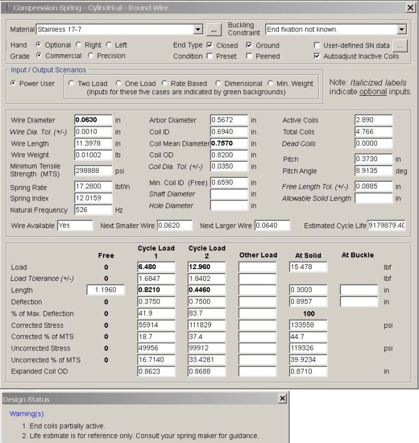Screen dimensions: 419x443
Task: Click the Wire Weight field
Action: tap(93, 155)
